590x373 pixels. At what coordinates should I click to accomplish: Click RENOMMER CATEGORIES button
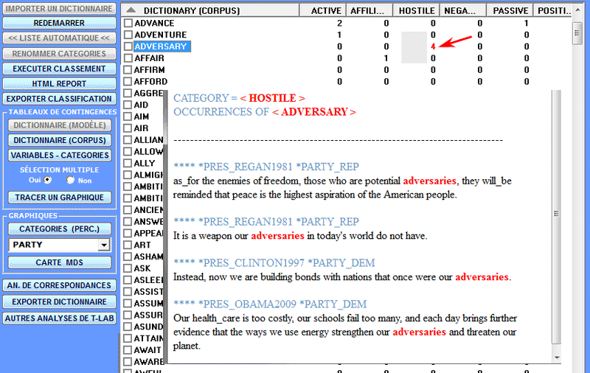point(59,53)
